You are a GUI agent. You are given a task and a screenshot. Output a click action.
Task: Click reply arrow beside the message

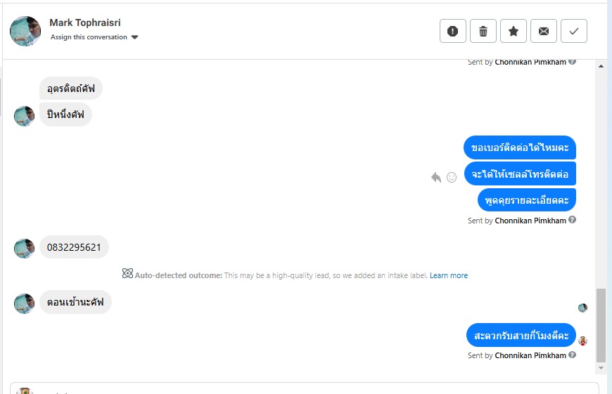[436, 177]
